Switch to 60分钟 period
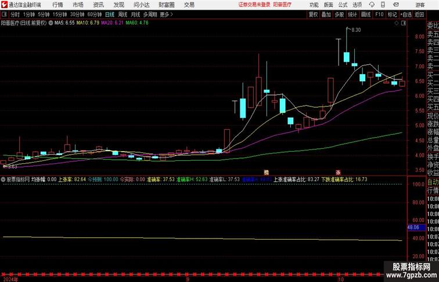This screenshot has height=282, width=439. click(x=95, y=14)
